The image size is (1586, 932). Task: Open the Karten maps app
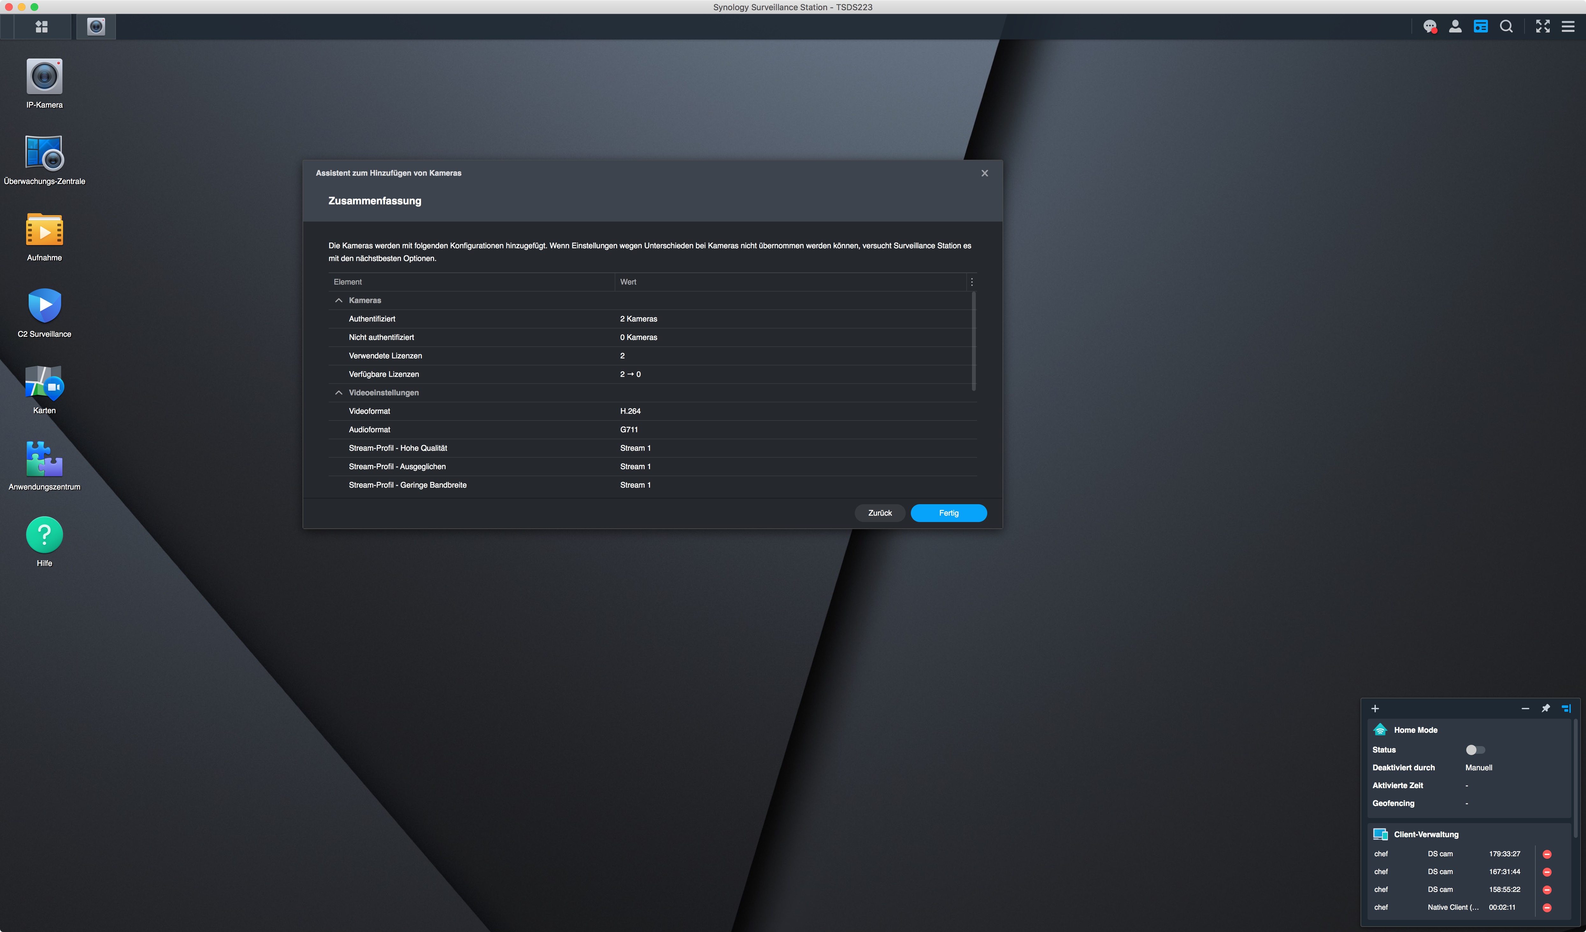point(44,383)
